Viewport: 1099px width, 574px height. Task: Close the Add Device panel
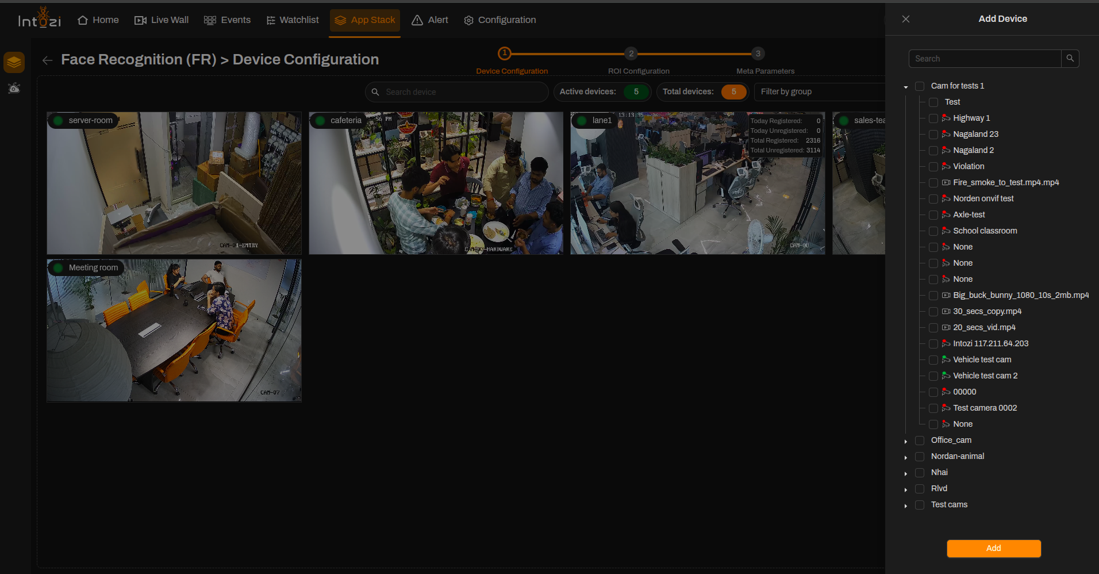pyautogui.click(x=906, y=19)
